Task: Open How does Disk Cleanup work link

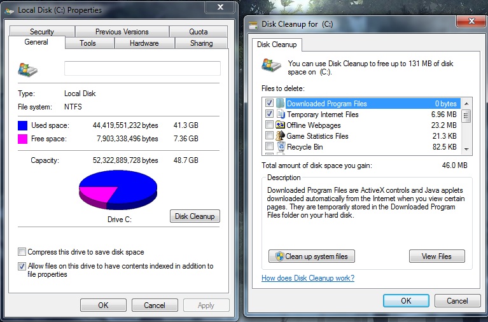Action: point(308,278)
